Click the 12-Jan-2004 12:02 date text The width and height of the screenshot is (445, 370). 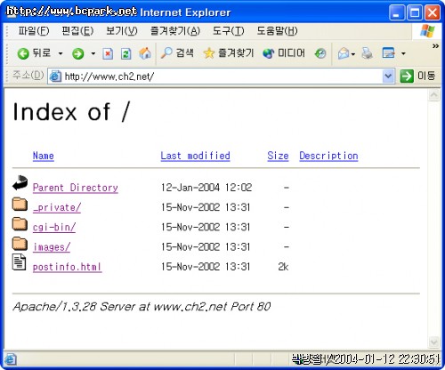(206, 188)
